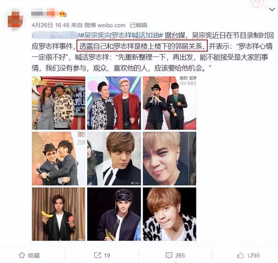The width and height of the screenshot is (278, 263).
Task: Click the membership badge beside username
Action: coord(63,14)
